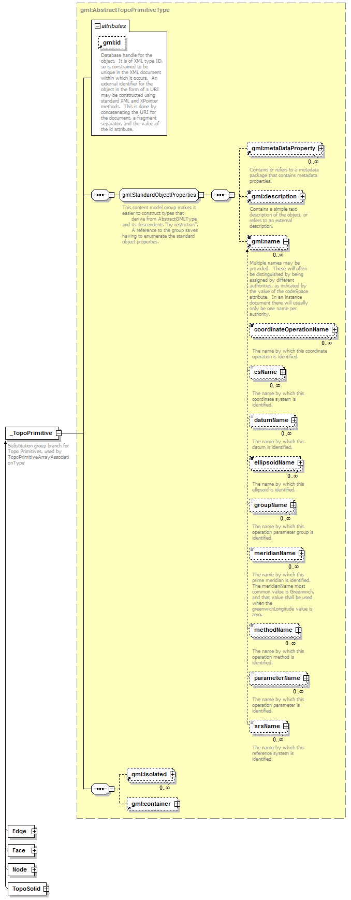This screenshot has height=900, width=351.
Task: Expand datumName plus box
Action: [294, 420]
